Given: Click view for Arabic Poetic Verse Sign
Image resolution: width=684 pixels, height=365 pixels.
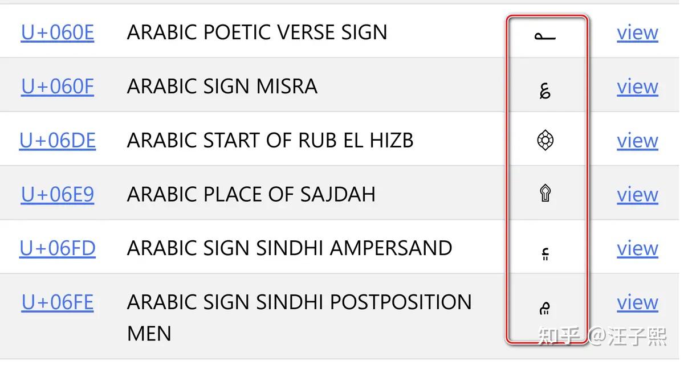Looking at the screenshot, I should (637, 32).
